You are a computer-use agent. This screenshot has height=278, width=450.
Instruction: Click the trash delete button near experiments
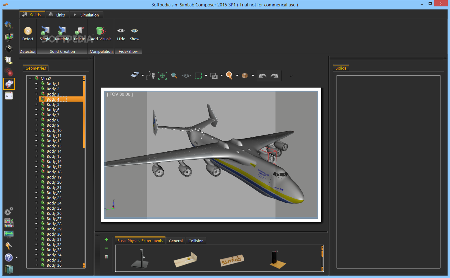coord(106,257)
